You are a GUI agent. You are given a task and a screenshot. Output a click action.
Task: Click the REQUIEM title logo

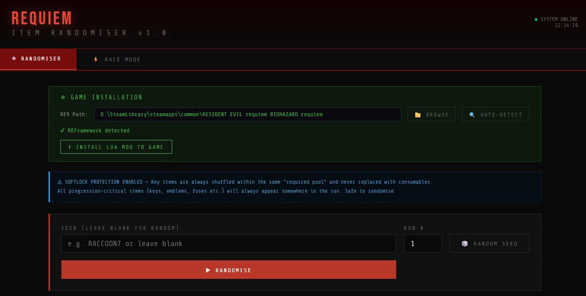pos(42,18)
